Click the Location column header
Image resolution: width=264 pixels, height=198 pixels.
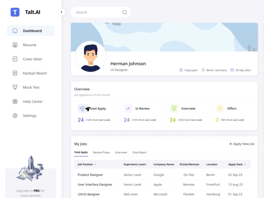(x=212, y=164)
